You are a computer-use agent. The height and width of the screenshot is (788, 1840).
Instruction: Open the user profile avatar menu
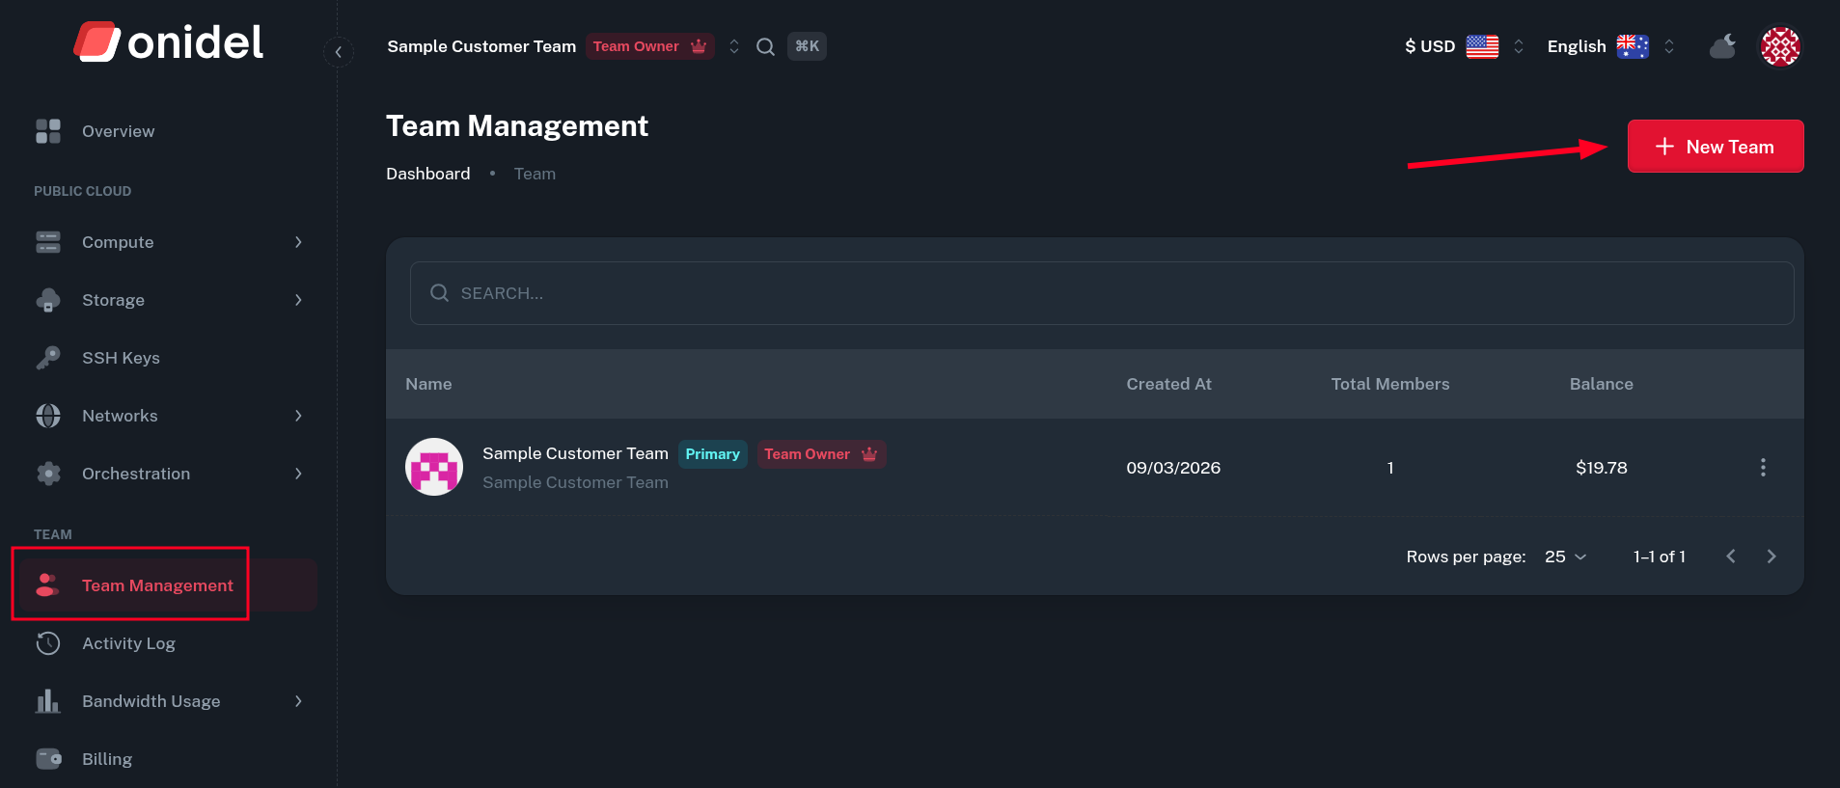[1779, 46]
